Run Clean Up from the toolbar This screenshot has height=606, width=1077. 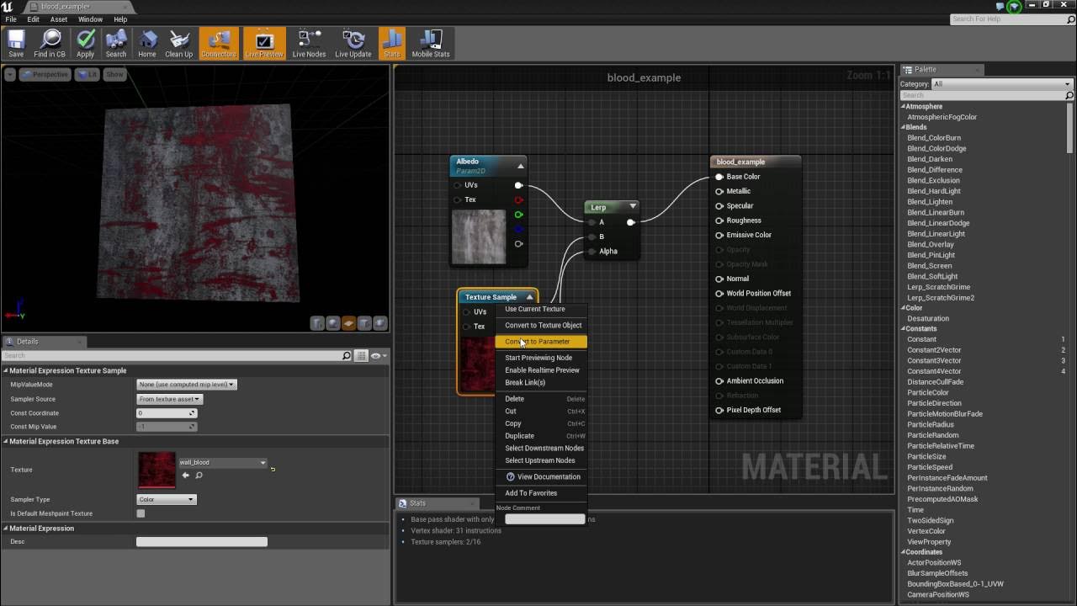178,44
